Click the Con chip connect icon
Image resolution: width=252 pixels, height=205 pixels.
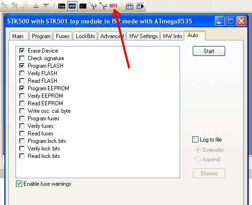pyautogui.click(x=62, y=6)
